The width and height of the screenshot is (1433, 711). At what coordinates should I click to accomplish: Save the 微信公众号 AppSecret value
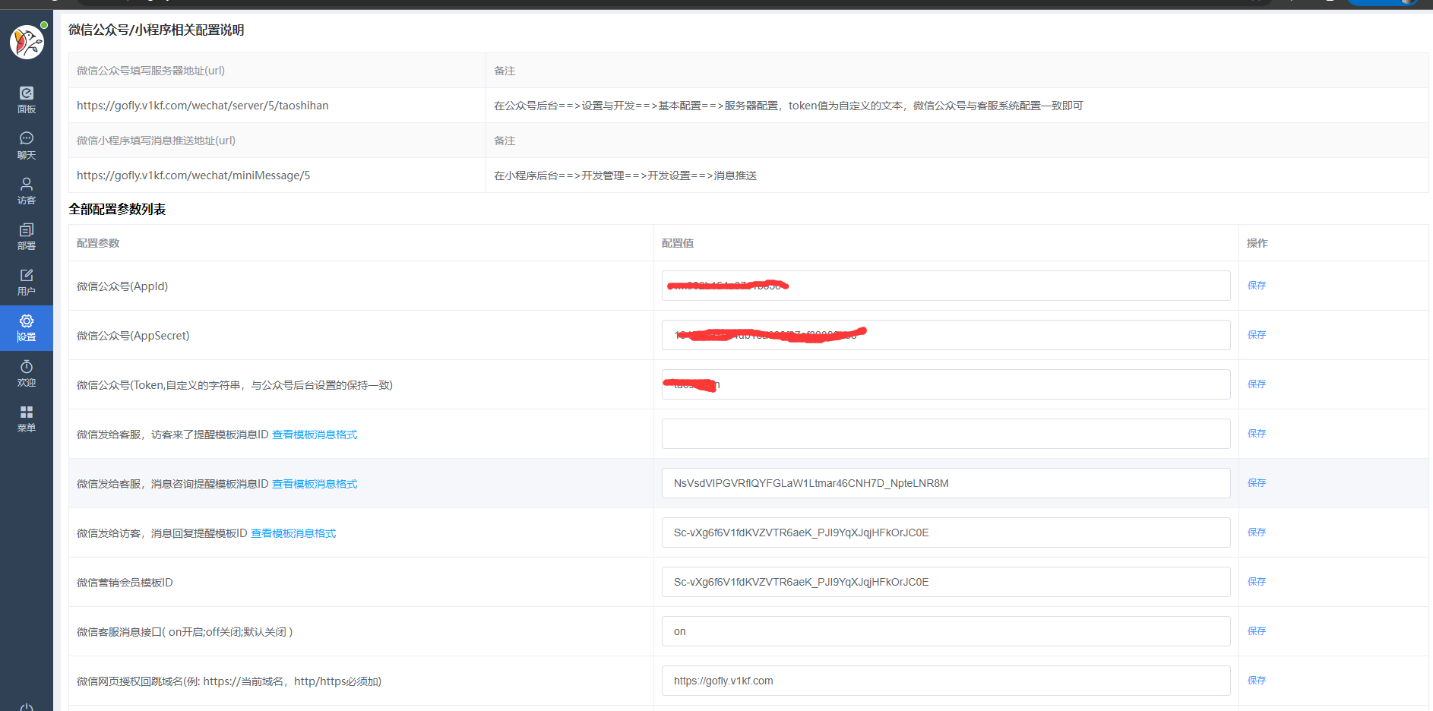point(1256,335)
